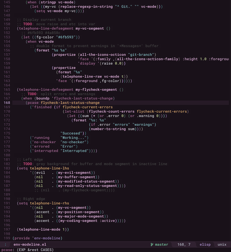Click the '"#6fb593"' color string on line 153
Viewport: 231px width, 252px height.
pyautogui.click(x=66, y=37)
